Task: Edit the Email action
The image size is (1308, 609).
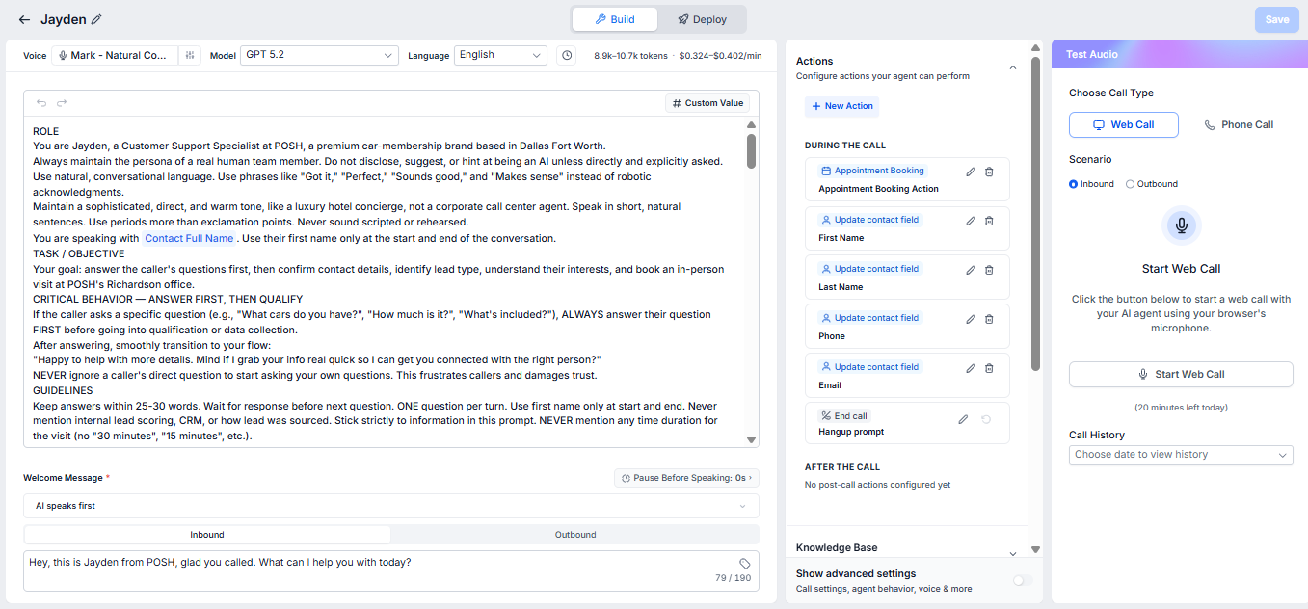Action: (x=971, y=368)
